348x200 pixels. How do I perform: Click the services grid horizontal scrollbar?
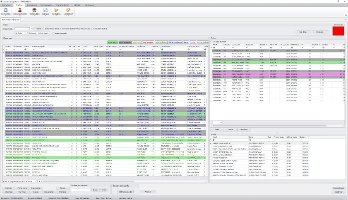pos(89,182)
